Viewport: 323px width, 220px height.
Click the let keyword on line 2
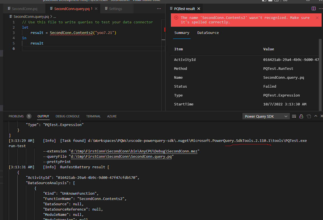25,27
